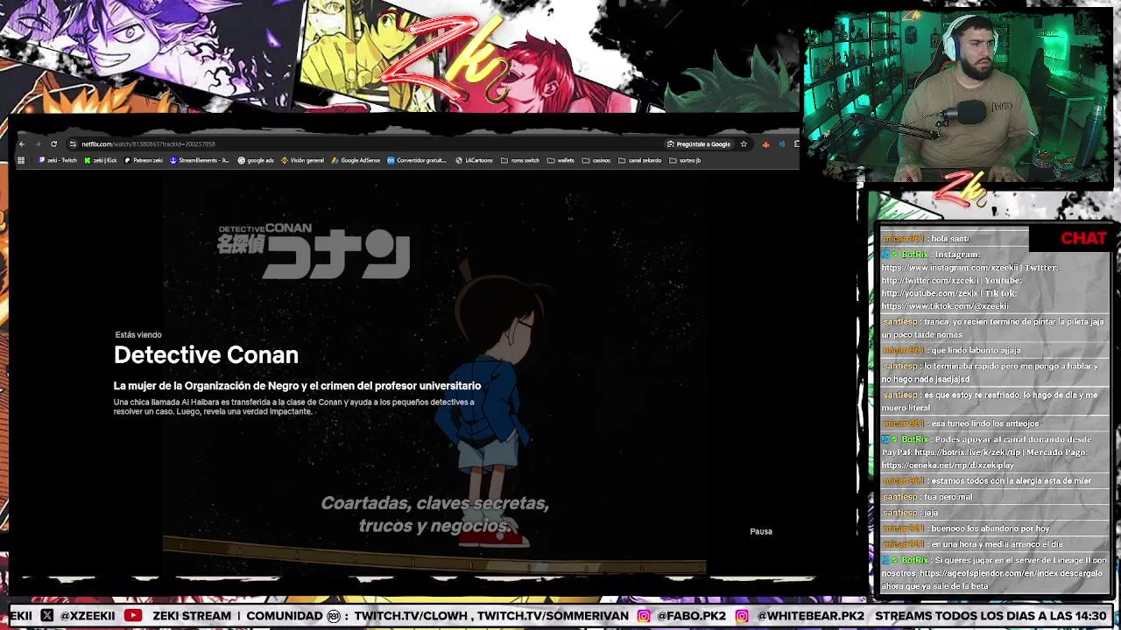Screen dimensions: 1121x630
Task: Click STREAMS TODOS LOS DIAS A LAS 14:30
Action: click(x=991, y=616)
